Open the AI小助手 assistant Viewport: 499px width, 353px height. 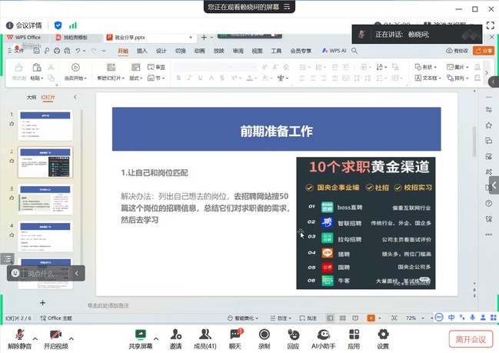(324, 335)
